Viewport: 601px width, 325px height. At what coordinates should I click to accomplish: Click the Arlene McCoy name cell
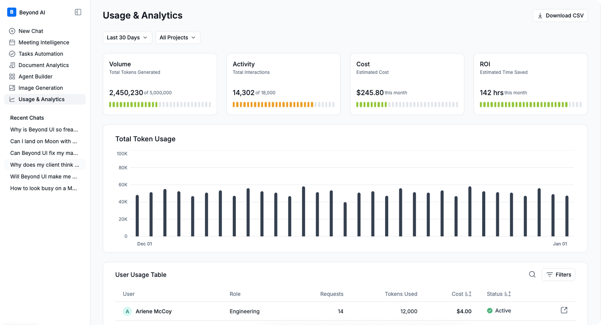(x=153, y=311)
